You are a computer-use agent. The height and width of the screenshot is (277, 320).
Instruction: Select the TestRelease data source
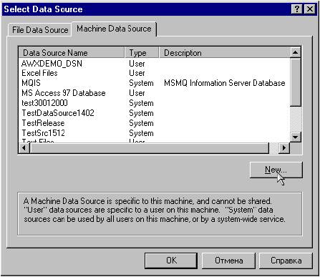click(x=43, y=123)
